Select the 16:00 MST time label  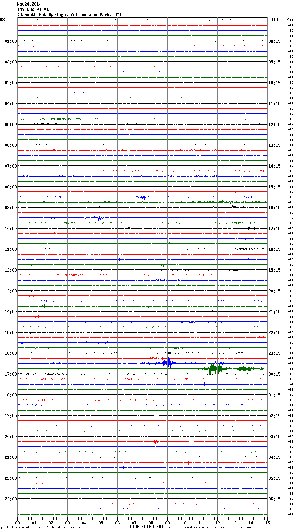point(10,353)
